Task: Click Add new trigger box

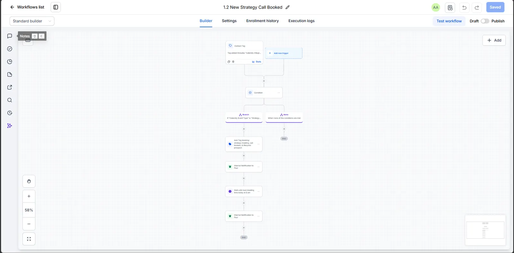Action: pyautogui.click(x=284, y=53)
